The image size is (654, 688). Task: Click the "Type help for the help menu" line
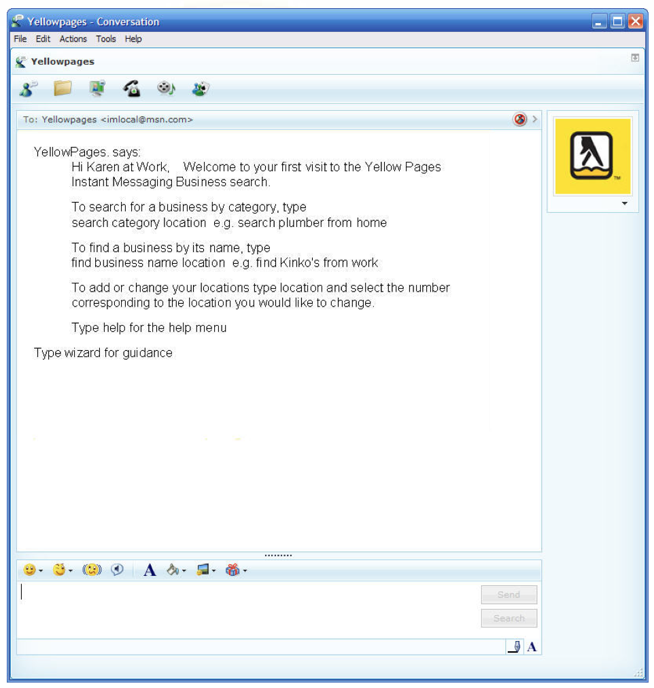[149, 328]
